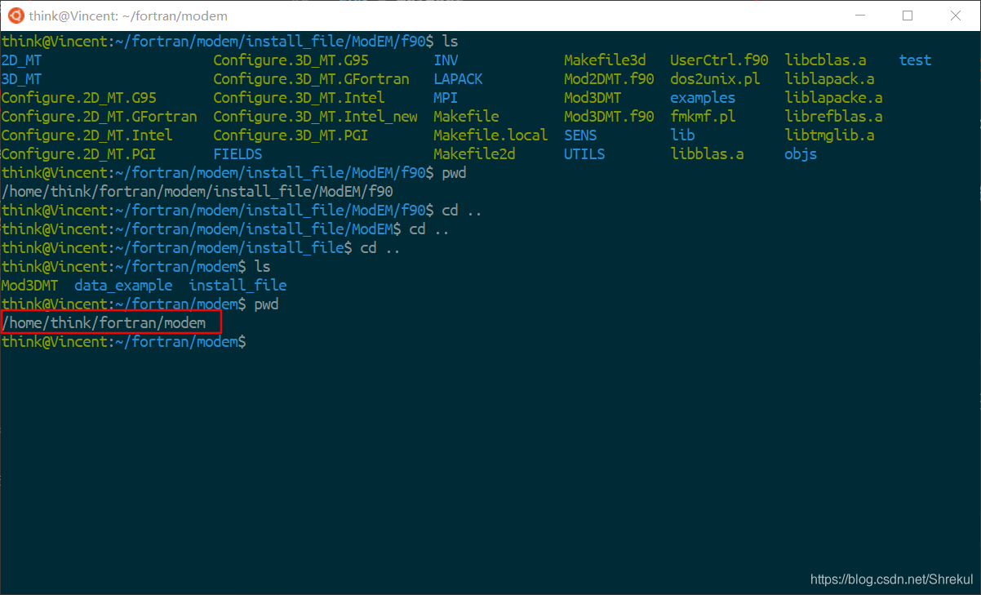Click the install_file entry in second listing

[237, 285]
